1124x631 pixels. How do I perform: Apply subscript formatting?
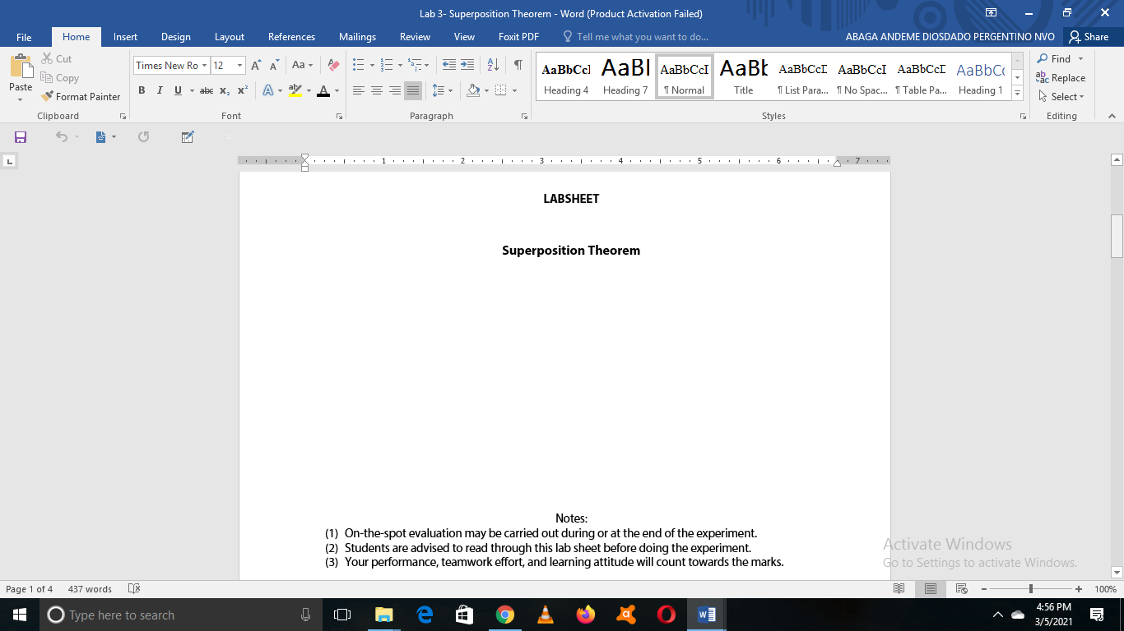pos(224,90)
